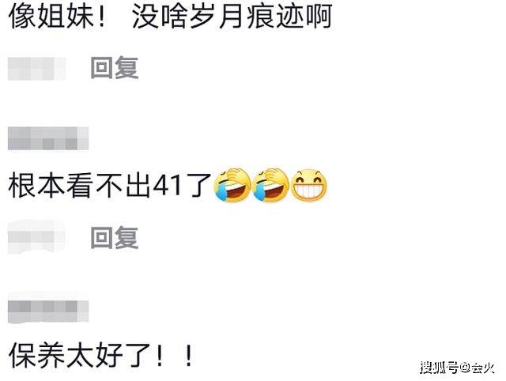Viewport: 506px width, 381px height.
Task: Click the phrase 没啥岁月痕迹啊
Action: point(232,16)
